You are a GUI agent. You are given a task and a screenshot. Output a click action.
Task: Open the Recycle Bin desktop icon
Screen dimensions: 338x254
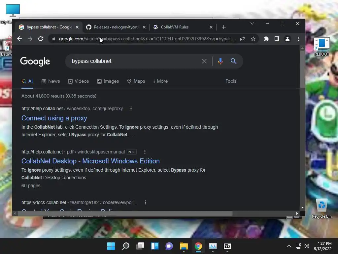(x=321, y=208)
